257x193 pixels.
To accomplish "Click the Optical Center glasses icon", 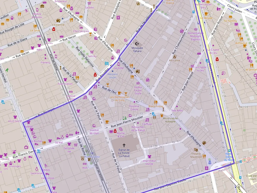I will (71, 92).
